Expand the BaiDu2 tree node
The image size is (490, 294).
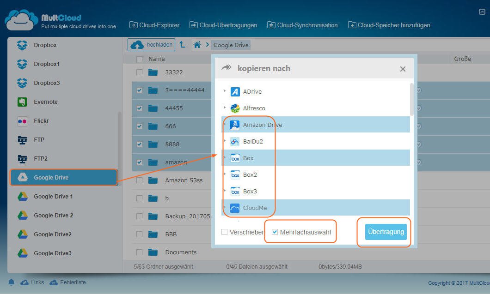pos(224,141)
